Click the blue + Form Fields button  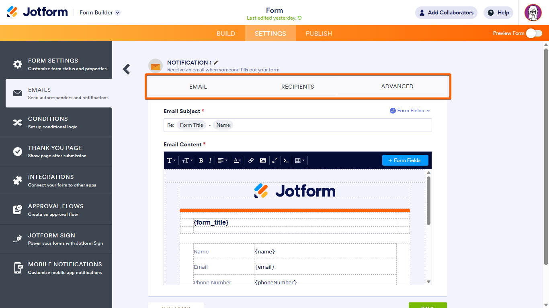[x=405, y=160]
